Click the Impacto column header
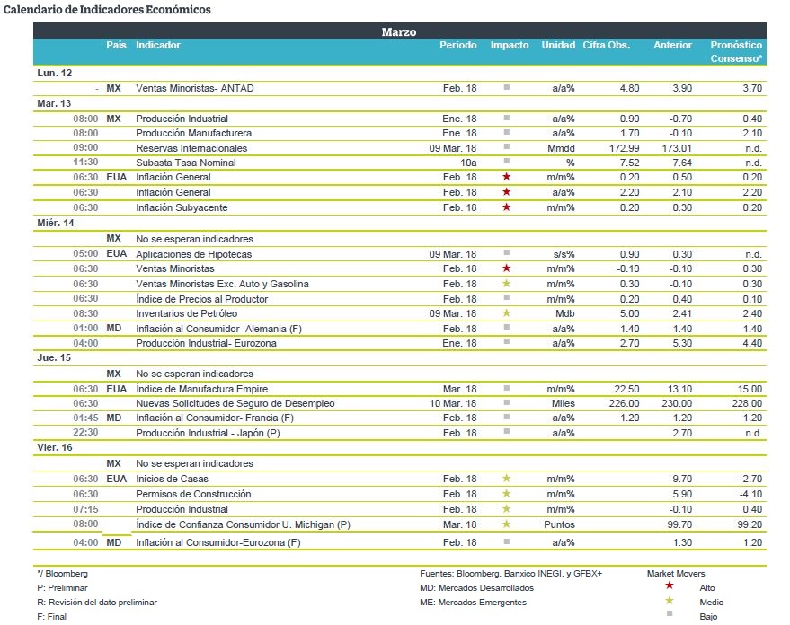The height and width of the screenshot is (625, 790). click(510, 45)
